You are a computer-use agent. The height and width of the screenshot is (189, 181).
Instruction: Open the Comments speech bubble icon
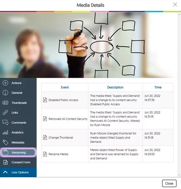tap(5, 122)
